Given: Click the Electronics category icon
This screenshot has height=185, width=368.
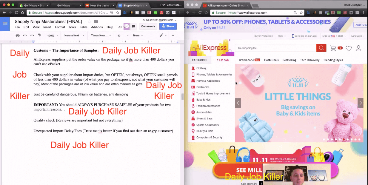Looking at the screenshot, I should 193,87.
